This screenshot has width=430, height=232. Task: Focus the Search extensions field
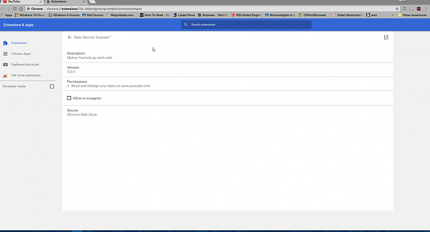coord(246,25)
